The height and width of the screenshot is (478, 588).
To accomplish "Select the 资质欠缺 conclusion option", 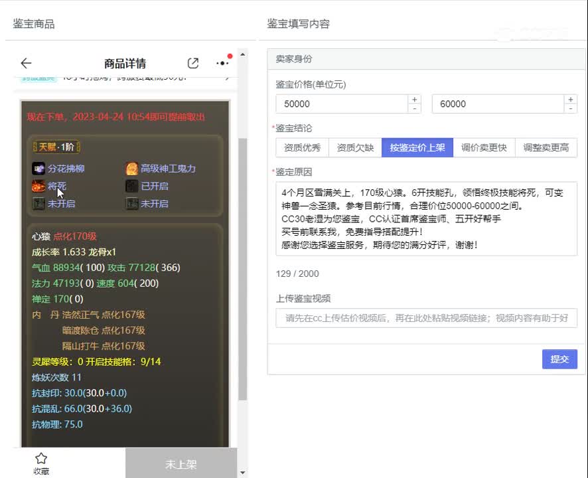I will [x=355, y=148].
